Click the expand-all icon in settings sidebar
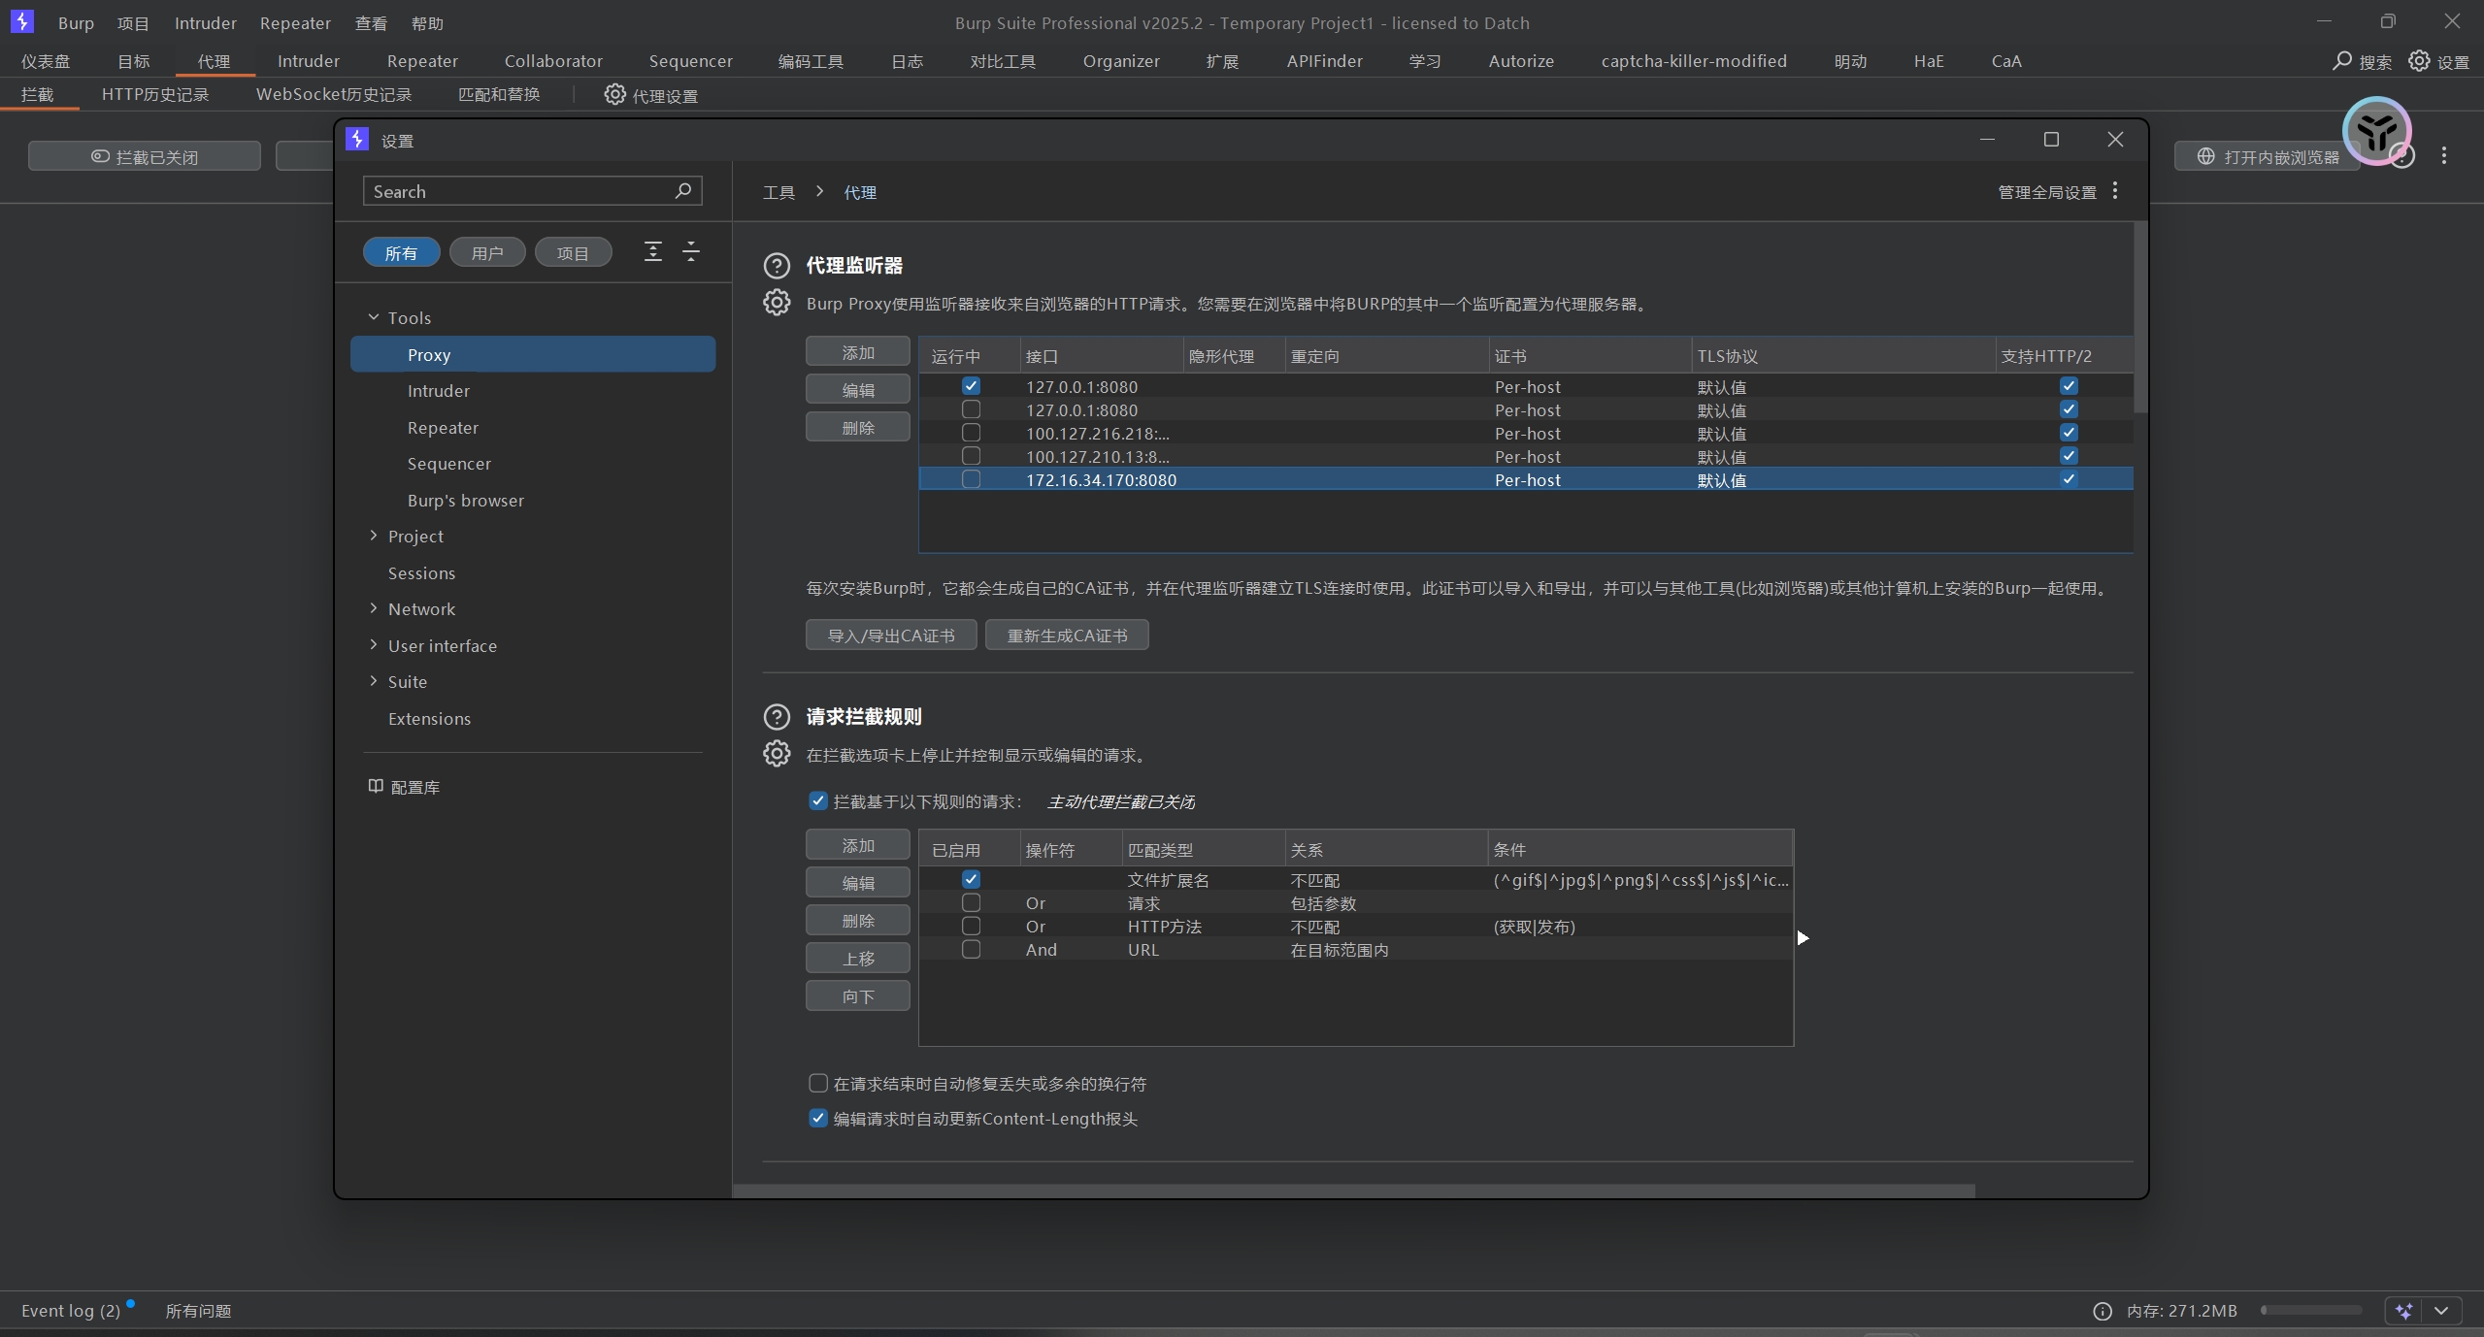2484x1337 pixels. click(653, 252)
